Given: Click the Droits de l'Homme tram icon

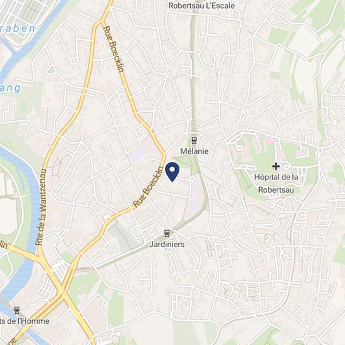Looking at the screenshot, I should [x=17, y=310].
